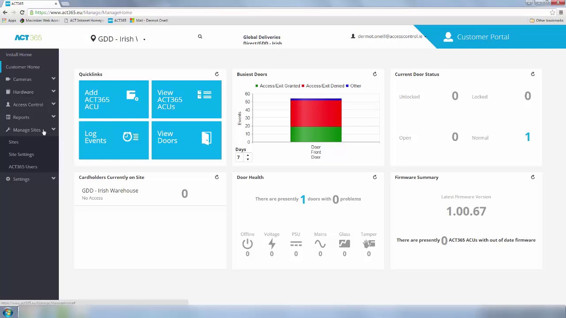Refresh the Firmware Summary panel

(x=532, y=177)
